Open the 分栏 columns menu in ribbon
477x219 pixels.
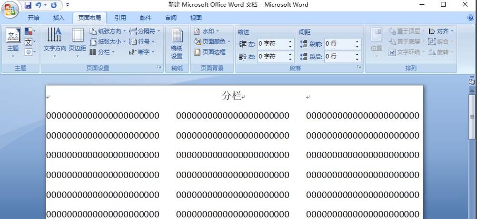pos(102,52)
